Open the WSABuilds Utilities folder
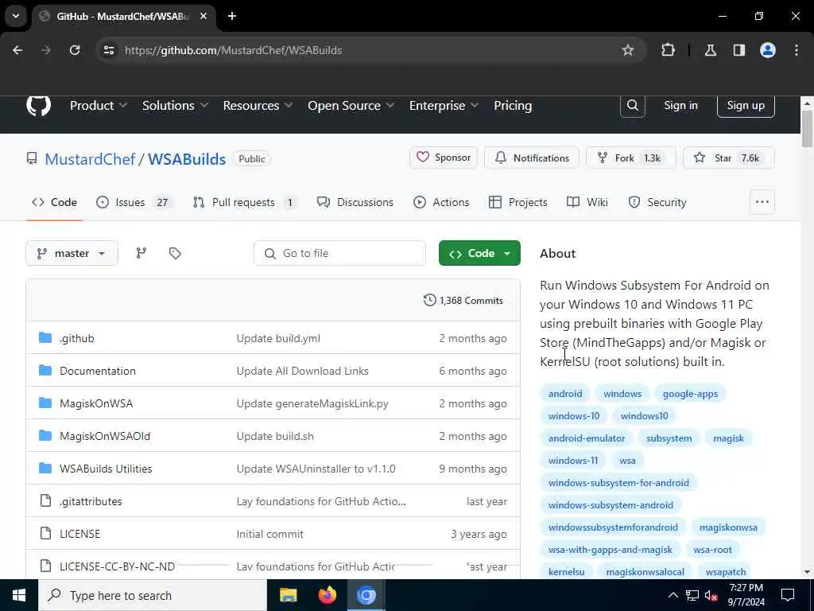 106,469
